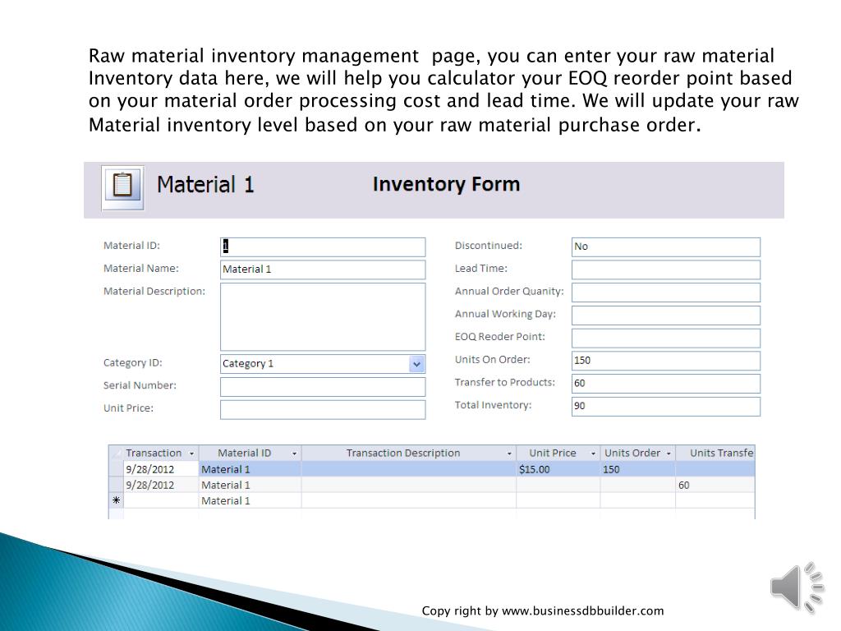Click the Discontinued field showing No

pyautogui.click(x=665, y=246)
